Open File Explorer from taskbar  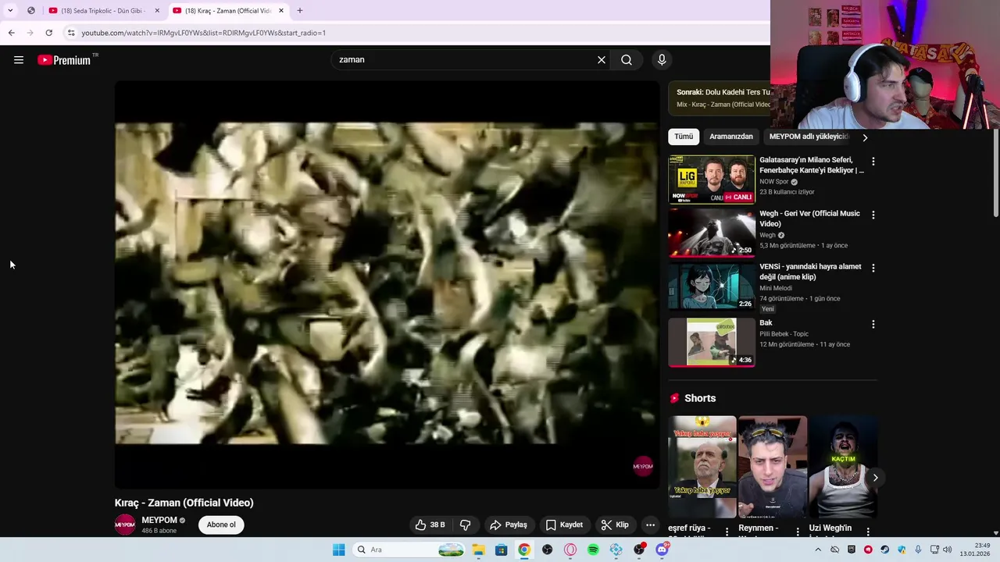(478, 550)
